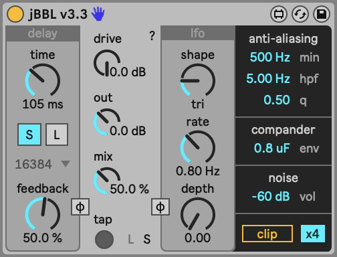The width and height of the screenshot is (337, 257).
Task: Toggle the feedback phase invert button
Action: (x=80, y=207)
